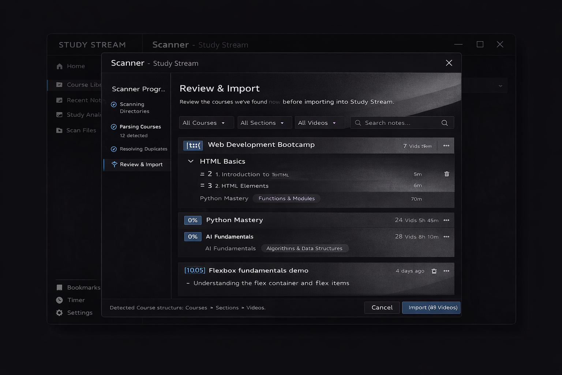Click the Scanning Directories step check icon
Image resolution: width=562 pixels, height=375 pixels.
(x=114, y=104)
